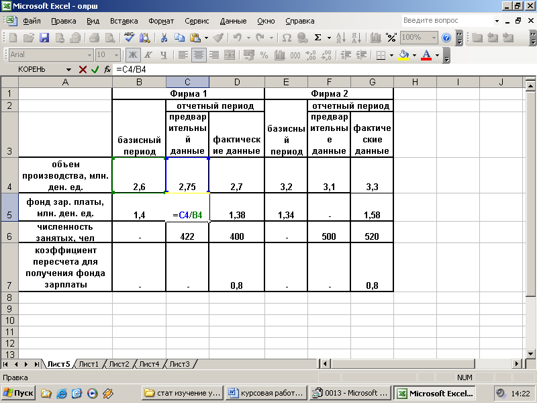Open the Файл menu
Viewport: 537px width, 403px height.
[32, 21]
